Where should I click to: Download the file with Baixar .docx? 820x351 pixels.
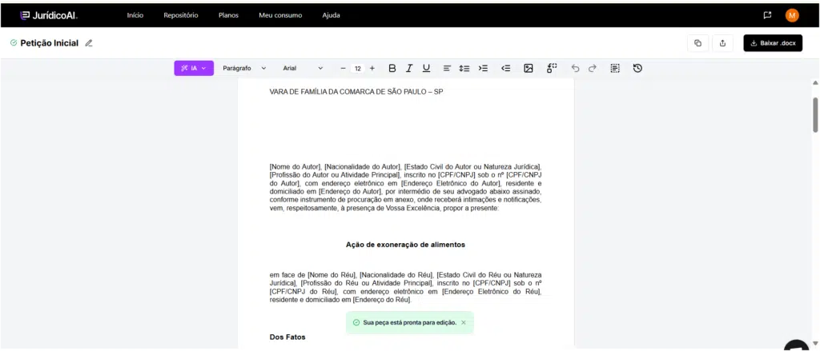click(773, 43)
